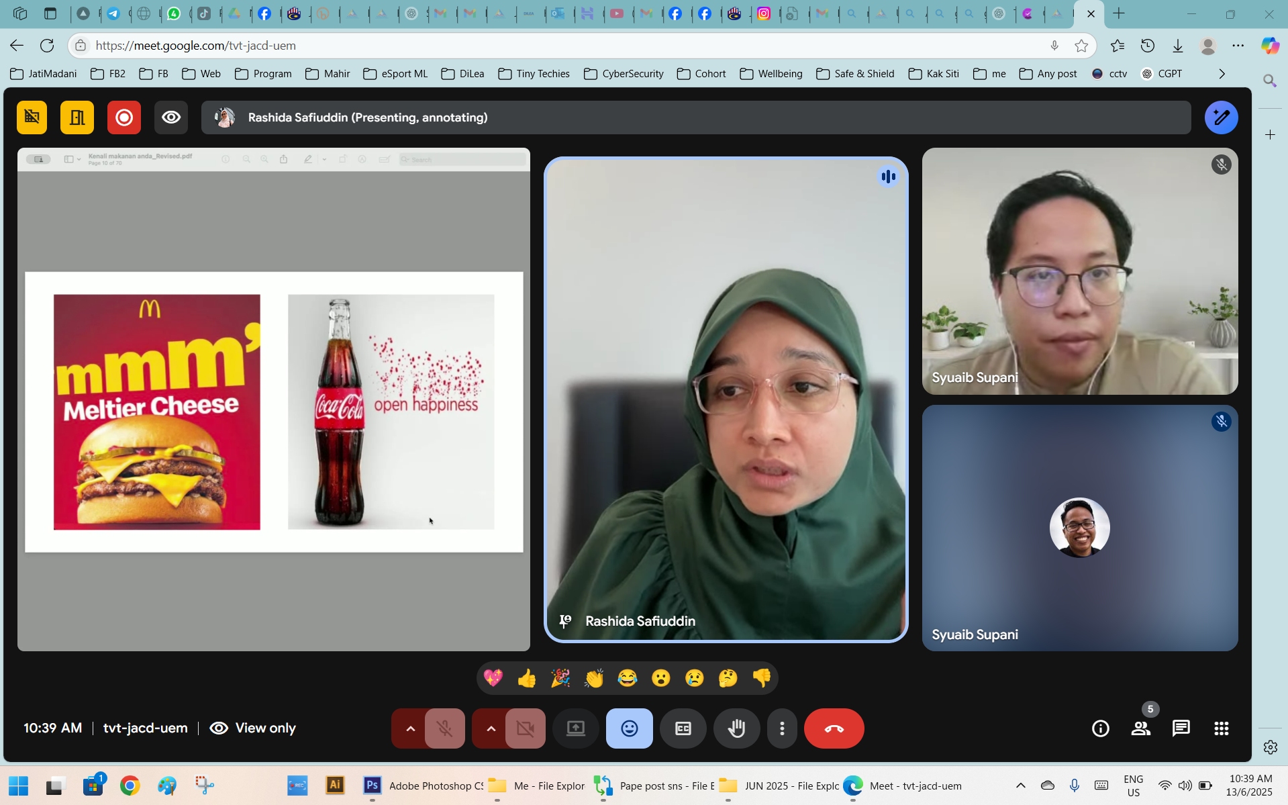Open Windows Start menu

(18, 786)
